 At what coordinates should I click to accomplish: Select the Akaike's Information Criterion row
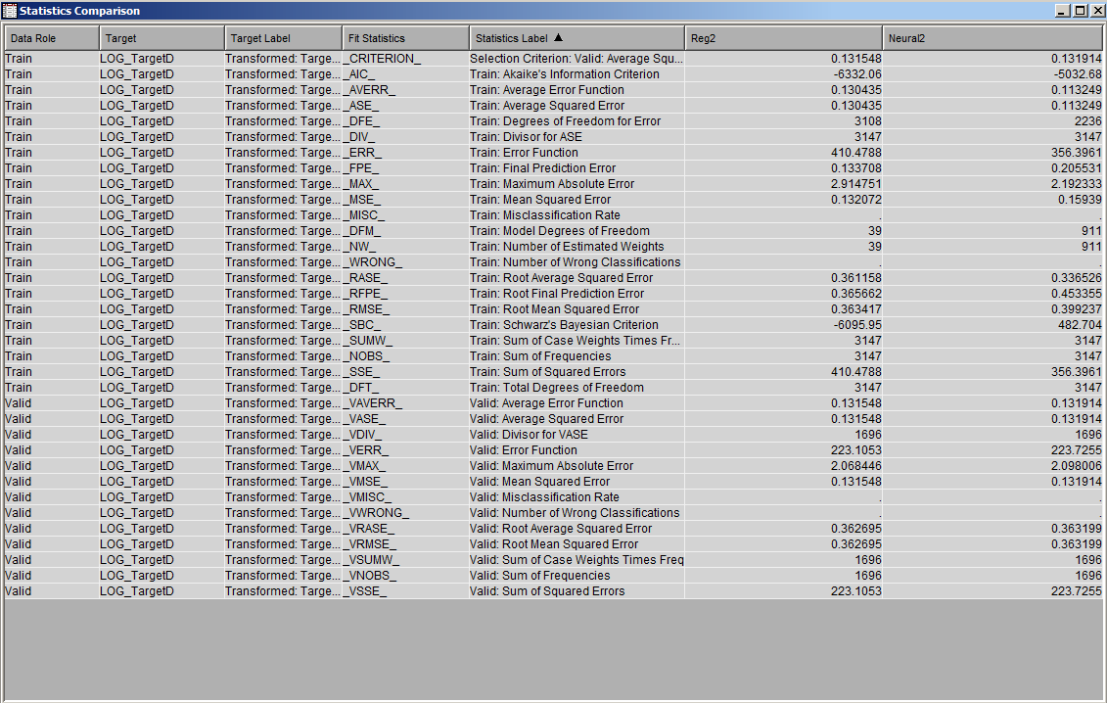point(548,73)
